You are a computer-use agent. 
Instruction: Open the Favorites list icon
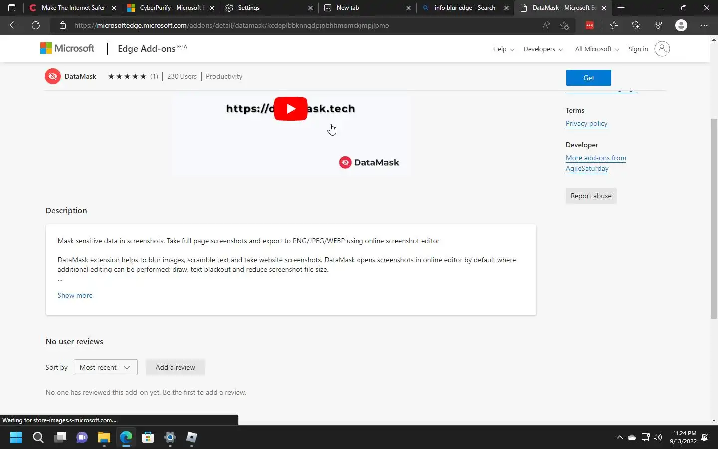[x=614, y=25]
